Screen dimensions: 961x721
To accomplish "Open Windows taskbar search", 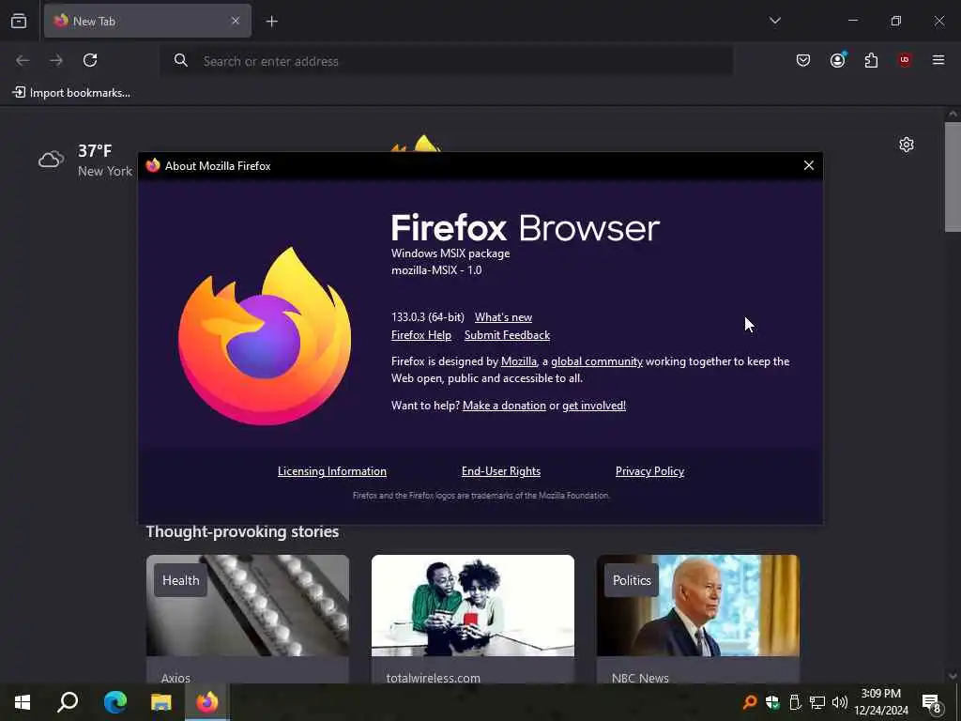I will pos(68,702).
